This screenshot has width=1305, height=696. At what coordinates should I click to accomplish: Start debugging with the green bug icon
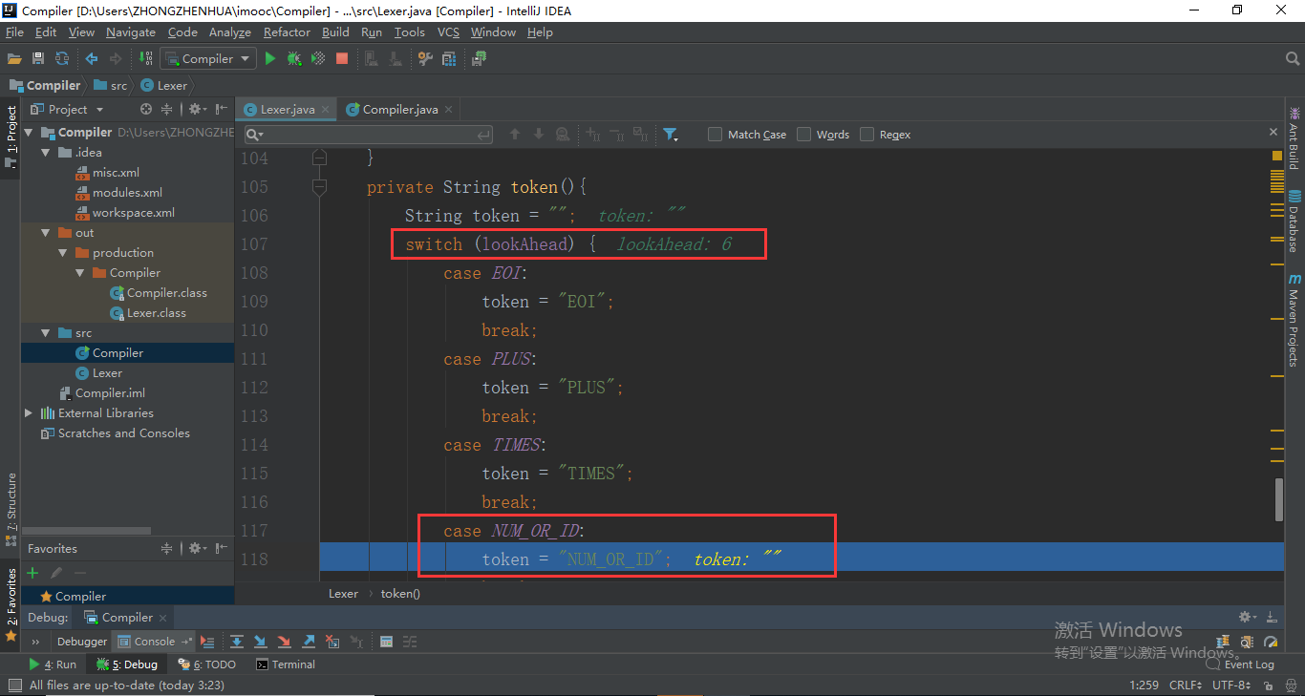coord(294,58)
